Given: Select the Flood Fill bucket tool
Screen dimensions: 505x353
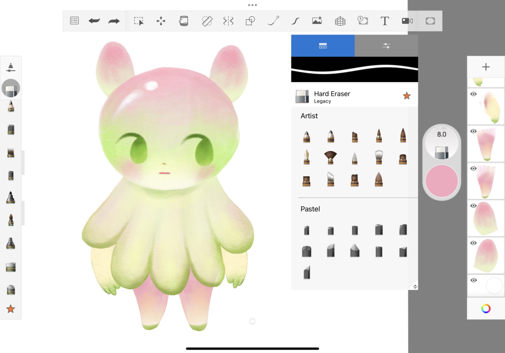Looking at the screenshot, I should click(183, 21).
